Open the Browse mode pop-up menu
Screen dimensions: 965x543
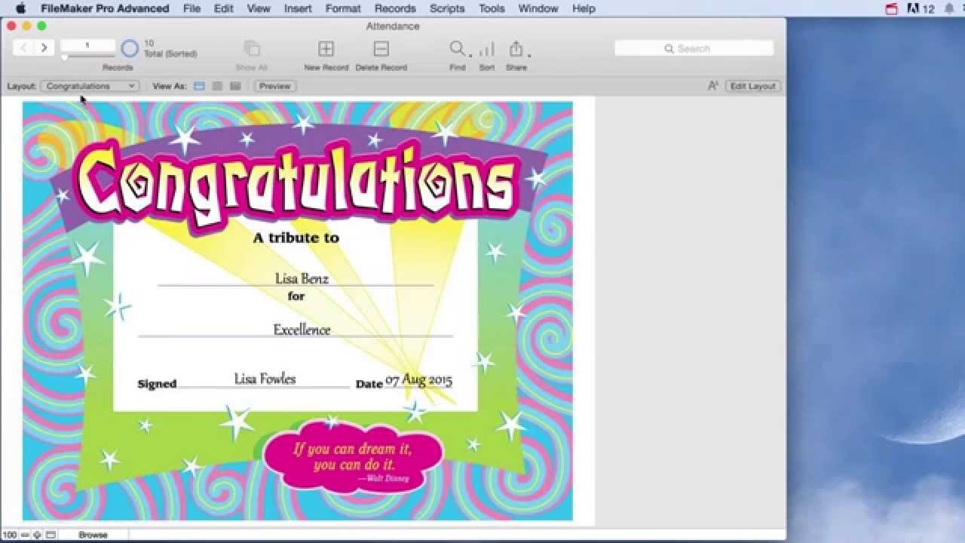pyautogui.click(x=93, y=535)
